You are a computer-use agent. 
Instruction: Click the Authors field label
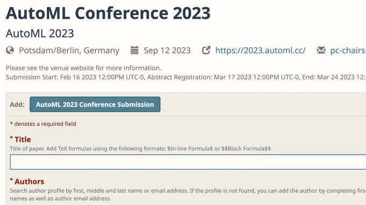(27, 181)
